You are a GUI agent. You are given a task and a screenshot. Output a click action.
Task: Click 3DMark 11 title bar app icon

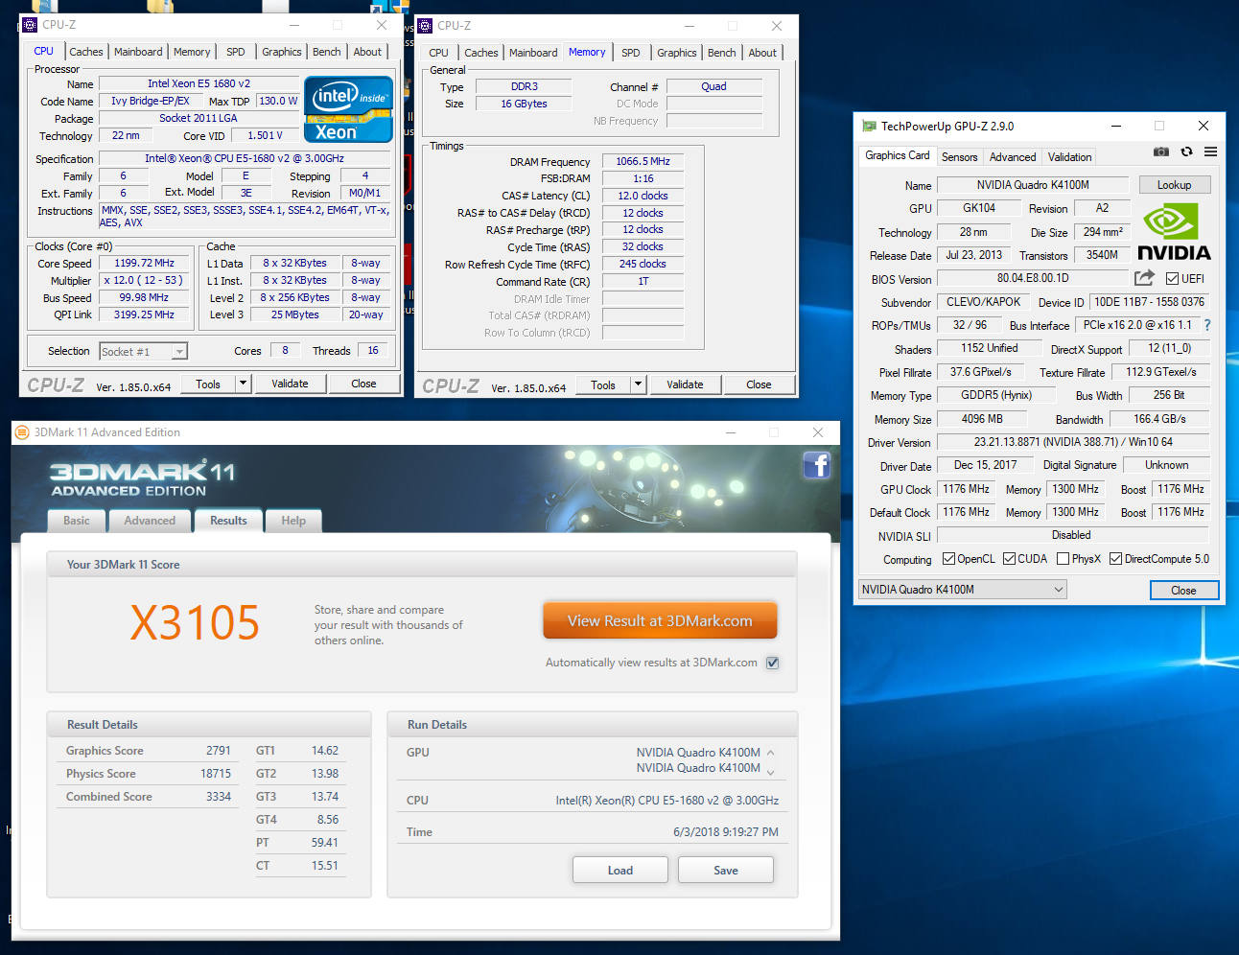point(22,432)
